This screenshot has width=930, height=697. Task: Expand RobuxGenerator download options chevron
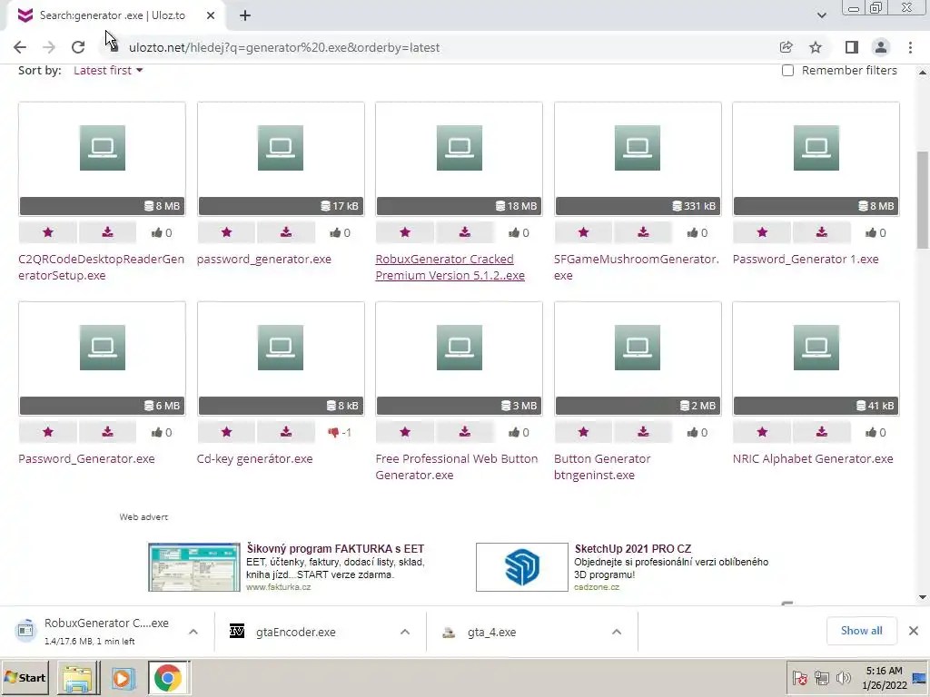[193, 632]
